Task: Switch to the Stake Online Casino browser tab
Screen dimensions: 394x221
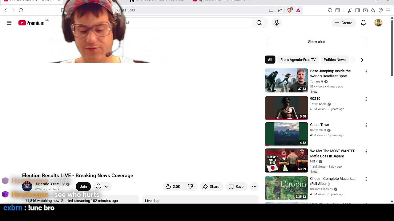Action: pyautogui.click(x=159, y=1)
